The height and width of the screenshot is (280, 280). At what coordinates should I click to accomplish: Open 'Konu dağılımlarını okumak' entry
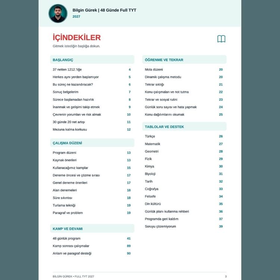click(184, 115)
